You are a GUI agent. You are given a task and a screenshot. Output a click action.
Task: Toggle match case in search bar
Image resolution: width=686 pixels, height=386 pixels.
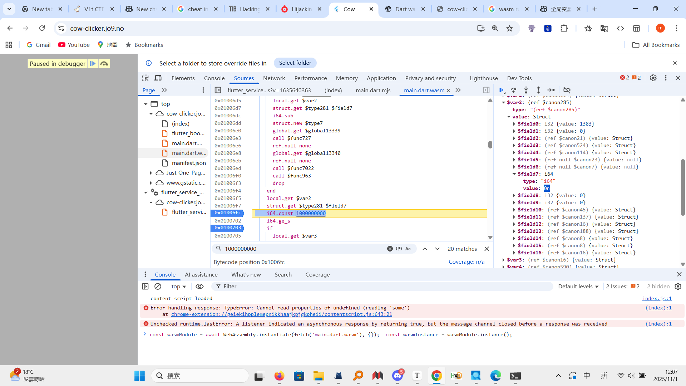click(x=408, y=249)
